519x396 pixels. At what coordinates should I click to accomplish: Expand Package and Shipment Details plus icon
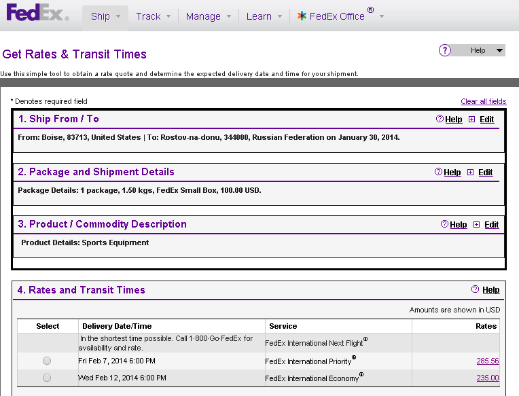(x=470, y=173)
